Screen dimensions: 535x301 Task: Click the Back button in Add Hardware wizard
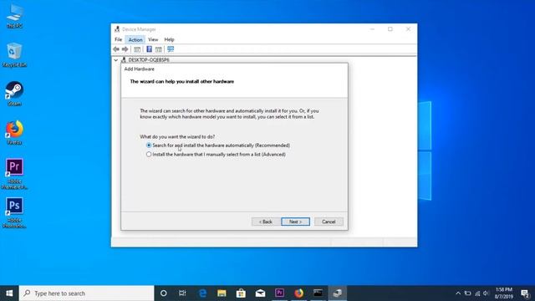[266, 222]
